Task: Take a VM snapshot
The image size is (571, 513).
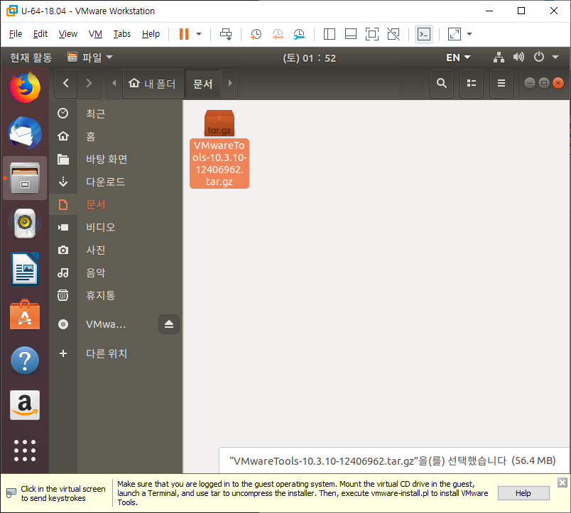Action: [x=256, y=34]
